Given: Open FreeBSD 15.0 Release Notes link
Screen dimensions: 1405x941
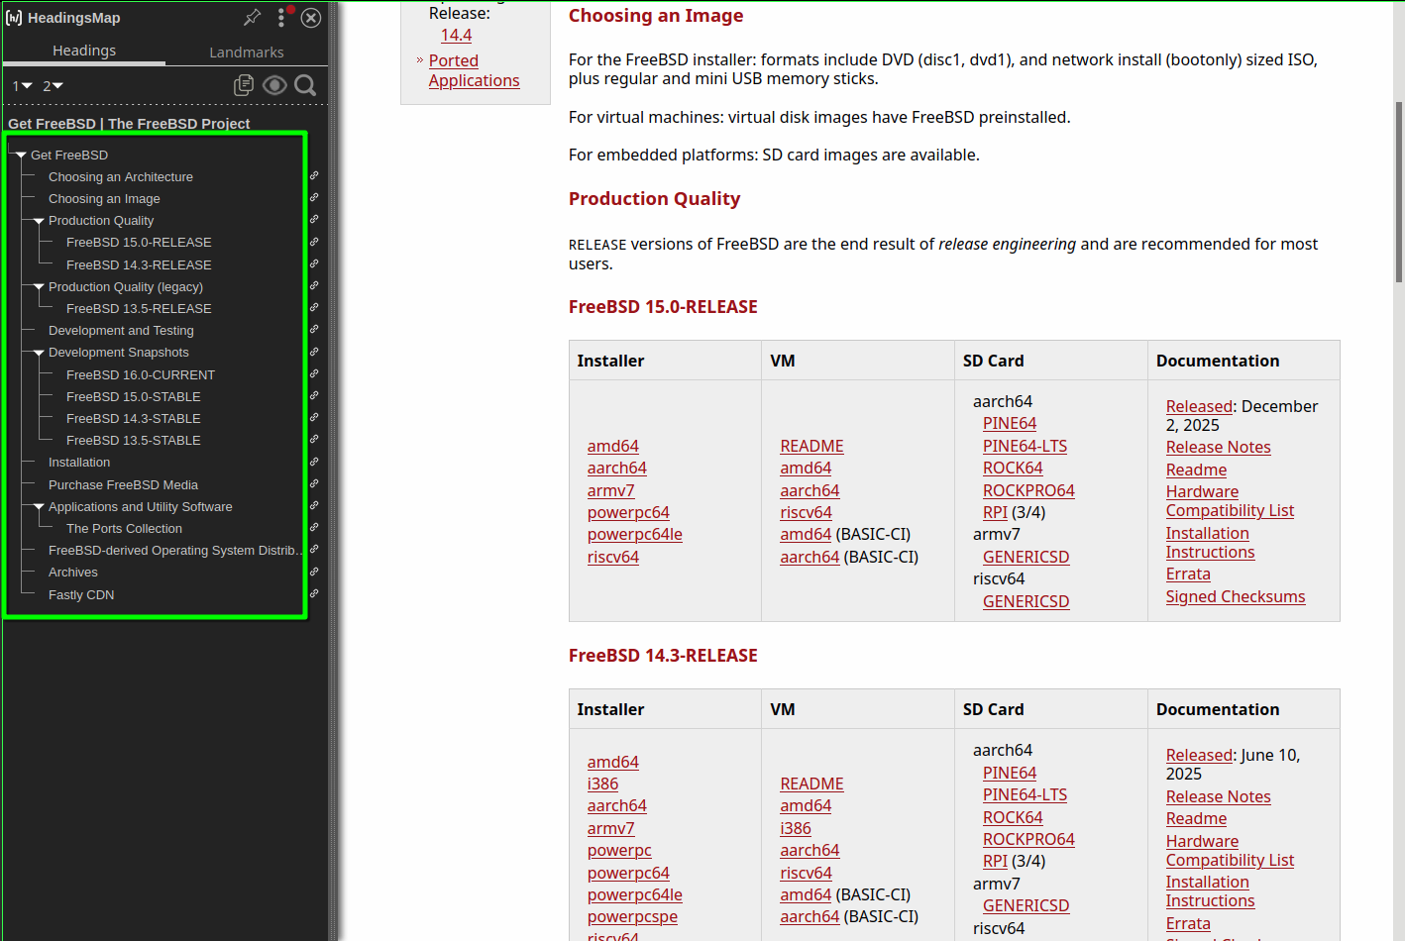Looking at the screenshot, I should (x=1218, y=447).
